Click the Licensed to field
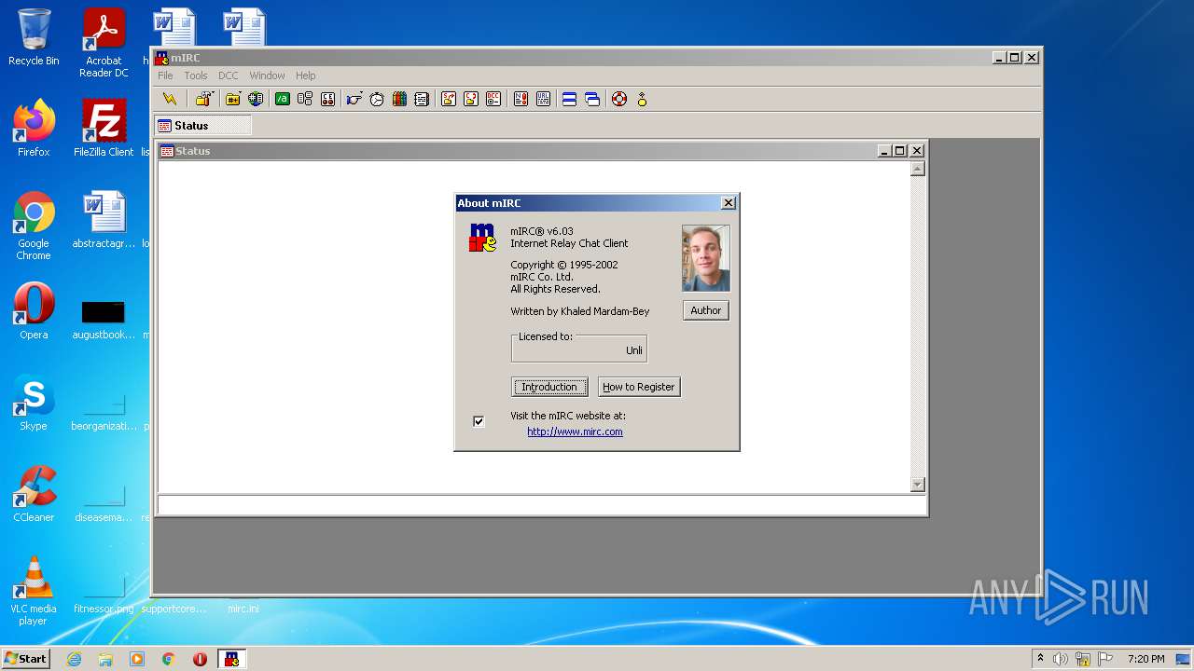Viewport: 1194px width, 671px height. pos(578,349)
